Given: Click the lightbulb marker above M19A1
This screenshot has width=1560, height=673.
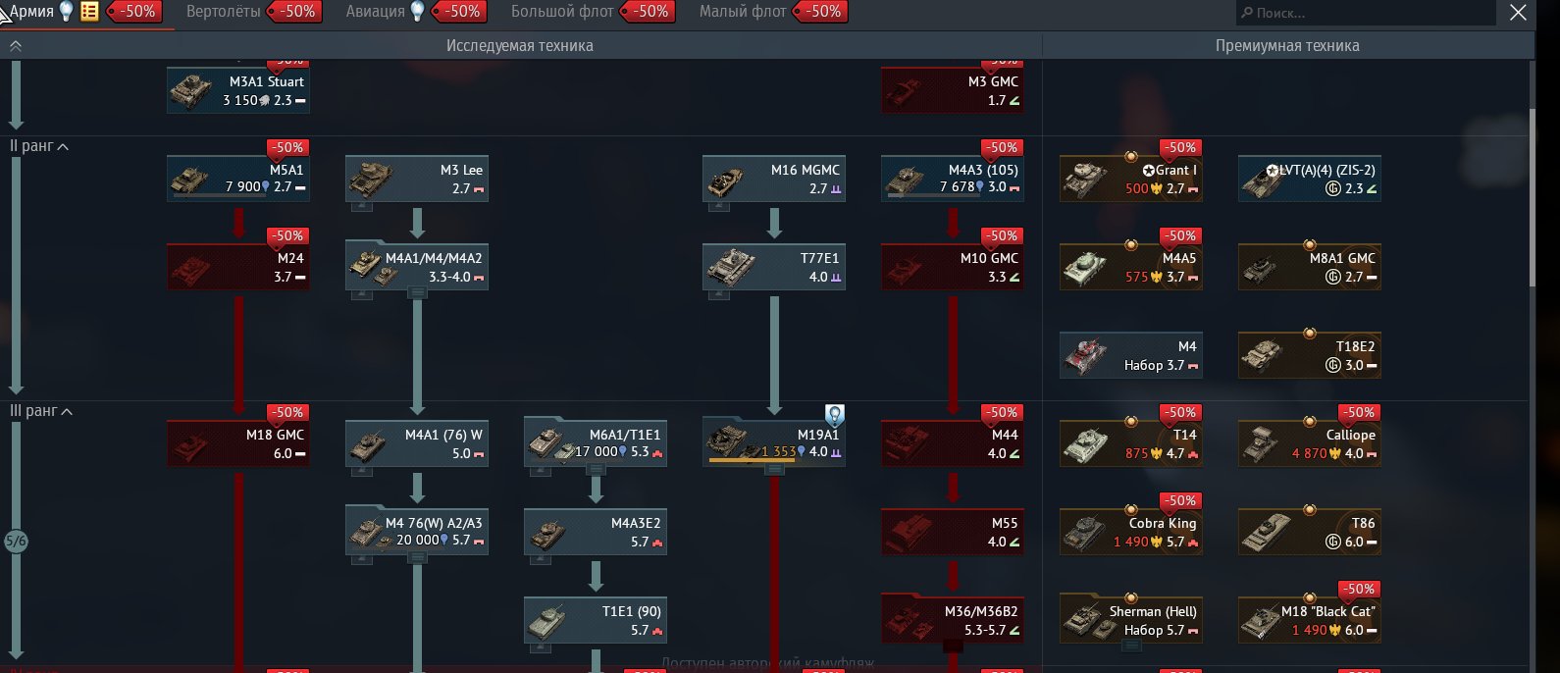Looking at the screenshot, I should (834, 415).
